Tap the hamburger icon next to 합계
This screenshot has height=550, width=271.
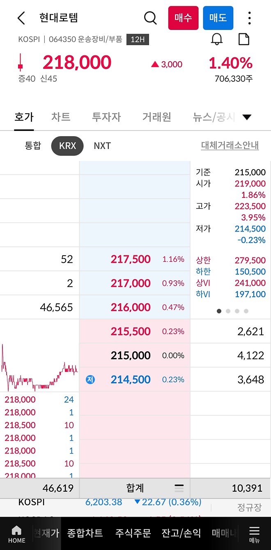(x=179, y=488)
